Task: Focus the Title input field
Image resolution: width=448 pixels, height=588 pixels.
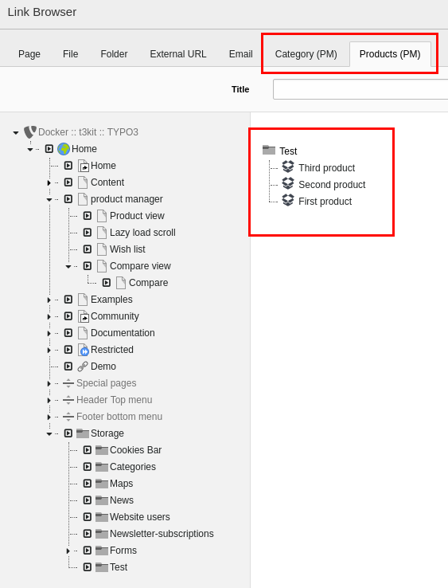Action: tap(360, 89)
